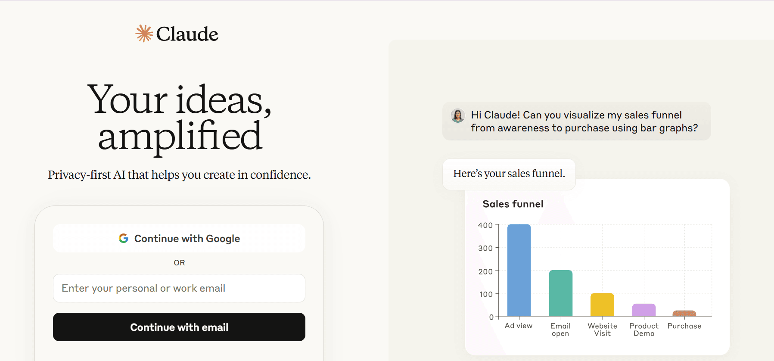Click the Privacy-first AI tagline text
The height and width of the screenshot is (361, 774).
tap(179, 174)
